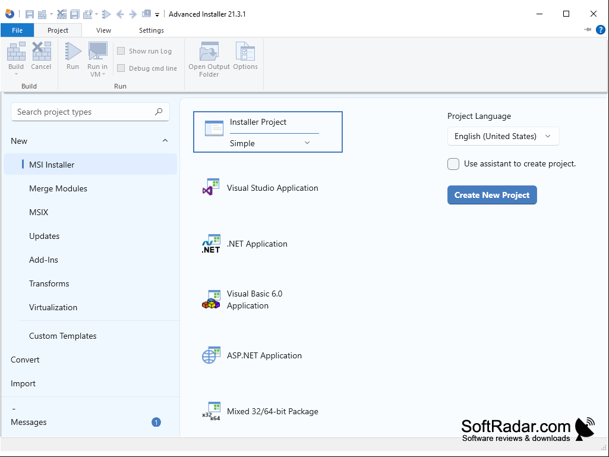Select the Visual Studio Application icon
Image resolution: width=609 pixels, height=457 pixels.
pos(212,187)
